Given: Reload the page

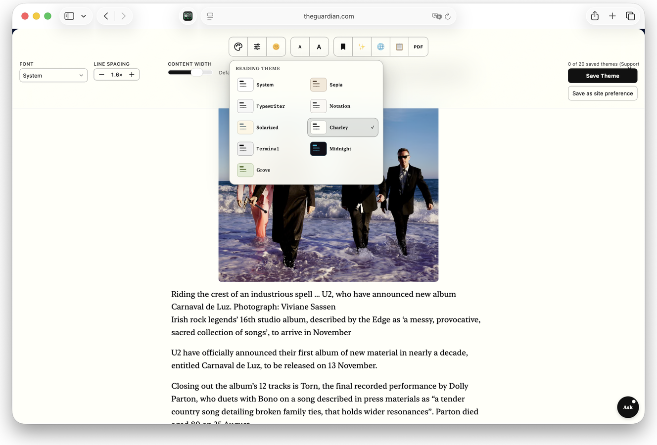Looking at the screenshot, I should click(448, 16).
